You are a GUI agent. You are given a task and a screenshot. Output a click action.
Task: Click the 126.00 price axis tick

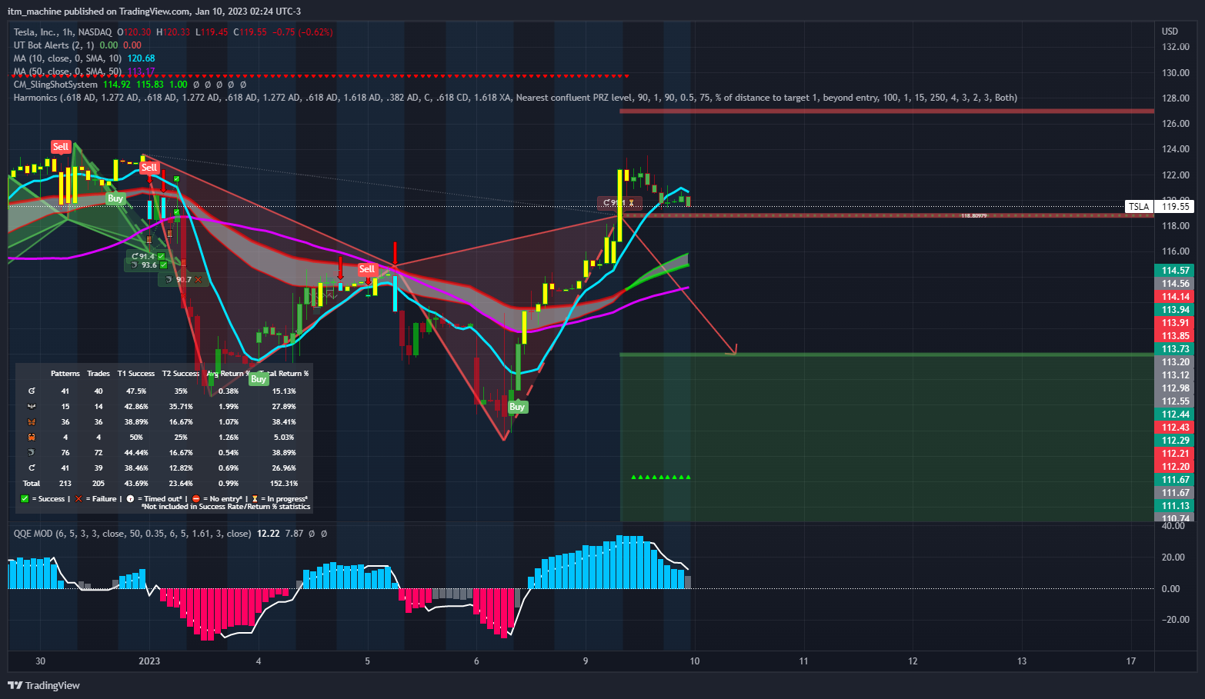1176,124
